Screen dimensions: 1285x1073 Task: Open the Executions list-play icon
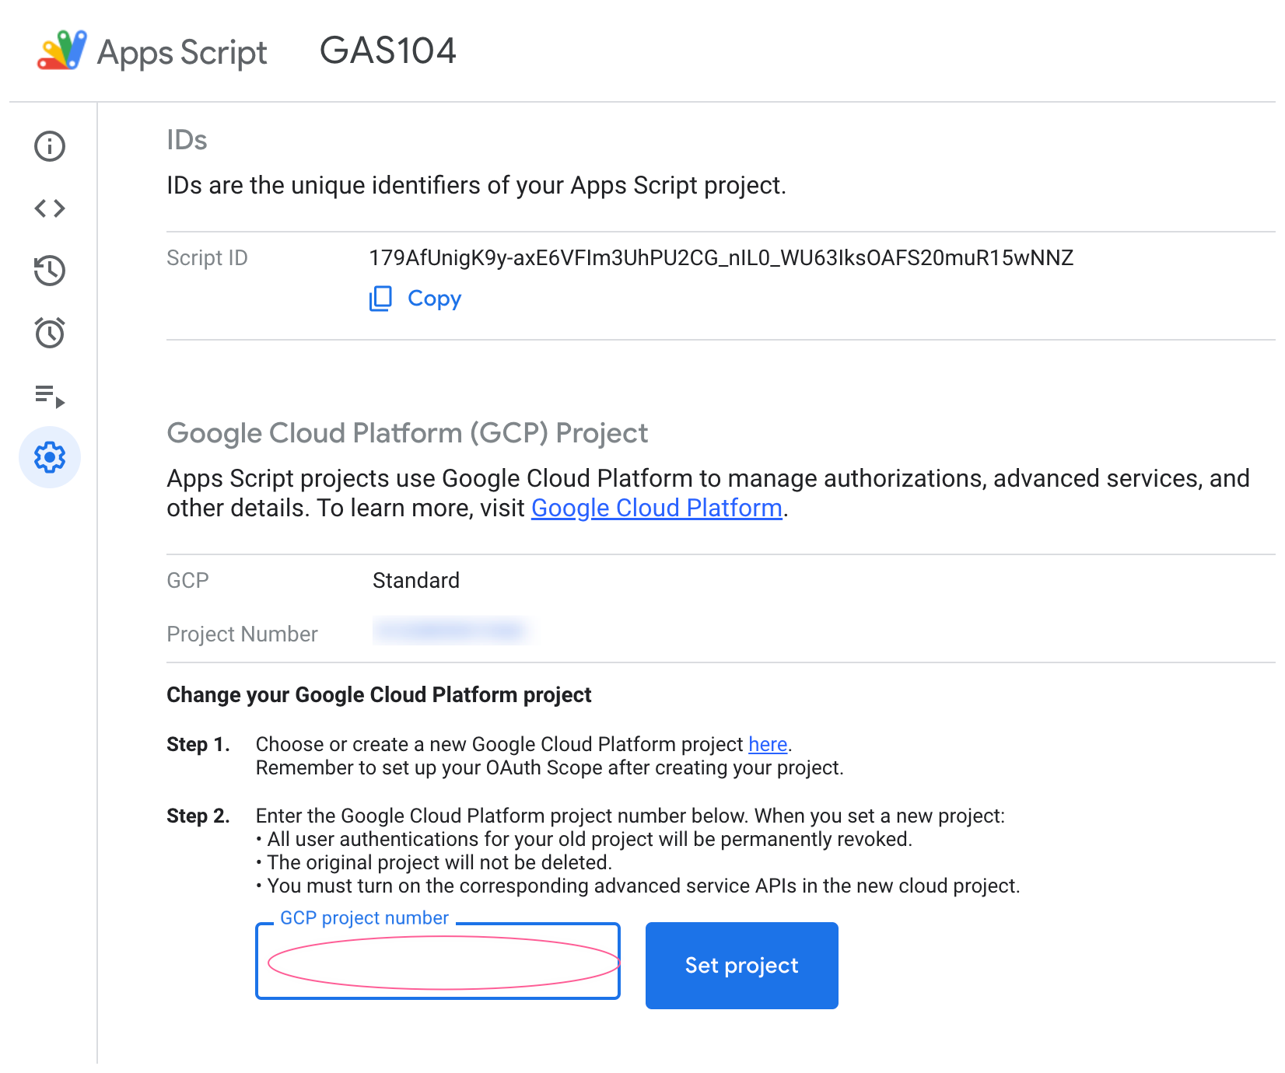point(50,396)
